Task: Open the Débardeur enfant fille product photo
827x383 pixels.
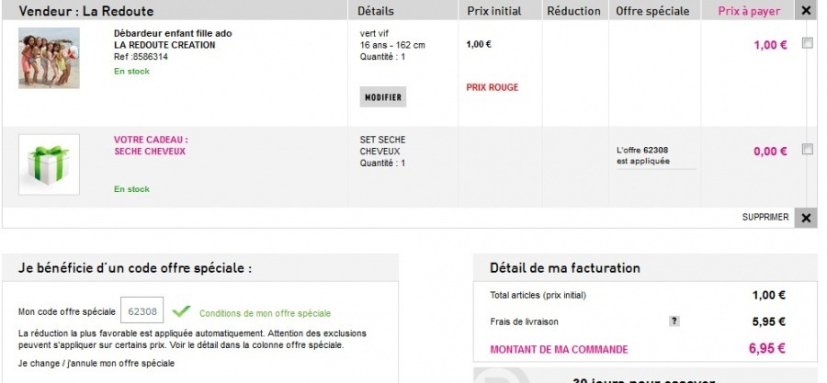Action: (49, 57)
